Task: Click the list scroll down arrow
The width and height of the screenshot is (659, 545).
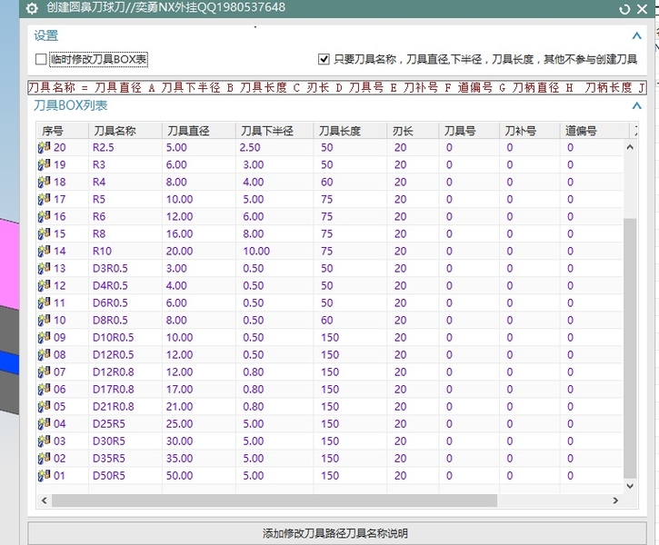Action: (x=630, y=486)
